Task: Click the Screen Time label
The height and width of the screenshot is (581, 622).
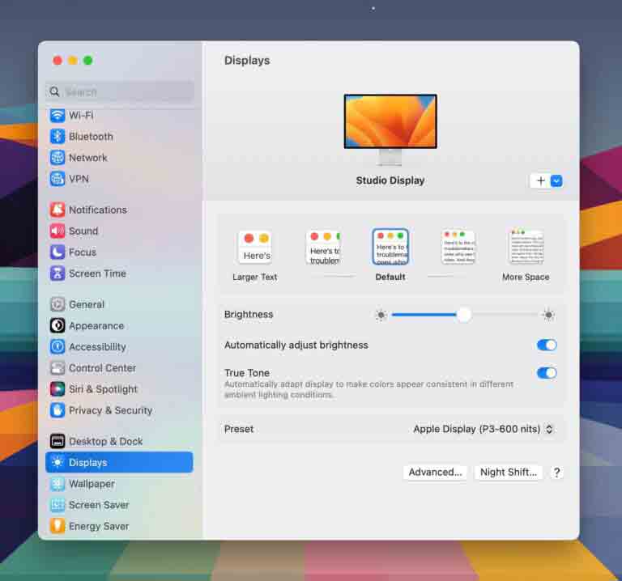Action: click(x=97, y=274)
